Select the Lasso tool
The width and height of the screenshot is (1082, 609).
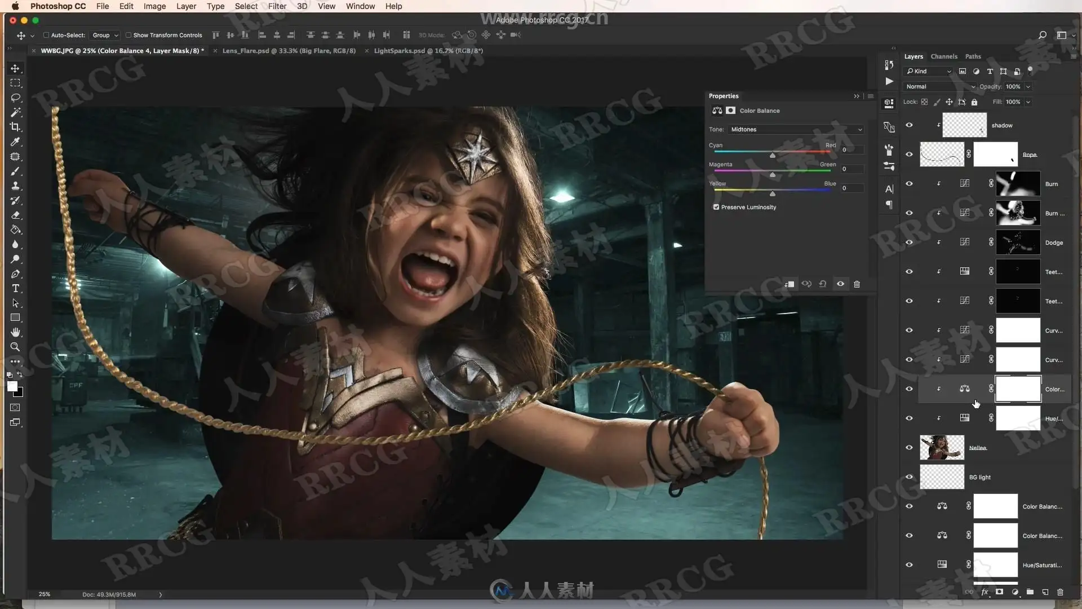pos(15,98)
